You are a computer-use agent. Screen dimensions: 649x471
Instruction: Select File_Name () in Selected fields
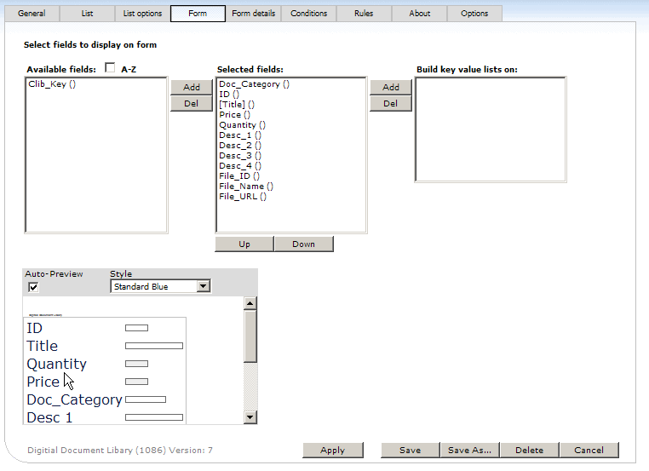click(291, 187)
